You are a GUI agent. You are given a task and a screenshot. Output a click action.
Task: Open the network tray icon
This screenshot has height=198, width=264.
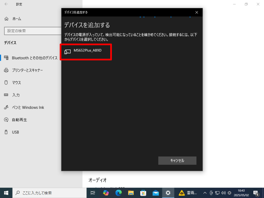217,193
